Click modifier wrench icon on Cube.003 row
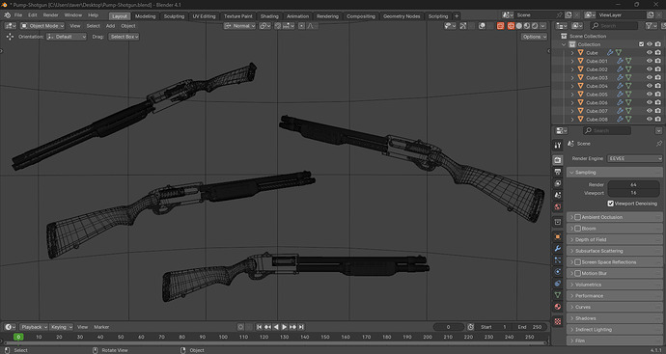666x354 pixels. point(620,78)
